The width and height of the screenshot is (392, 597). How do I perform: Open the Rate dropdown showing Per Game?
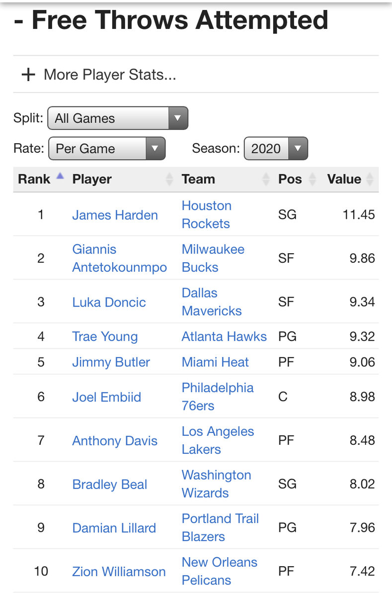point(106,148)
